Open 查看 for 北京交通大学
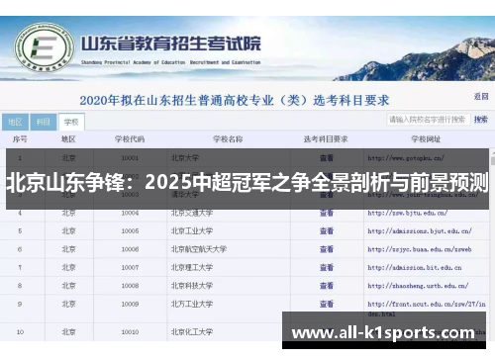Image resolution: width=495 pixels, height=358 pixels. coord(327,213)
